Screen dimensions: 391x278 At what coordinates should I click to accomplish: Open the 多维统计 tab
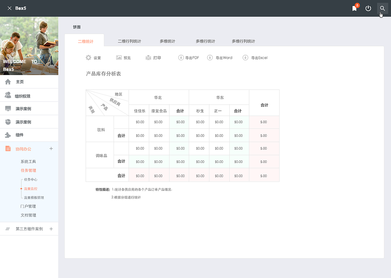pos(167,41)
